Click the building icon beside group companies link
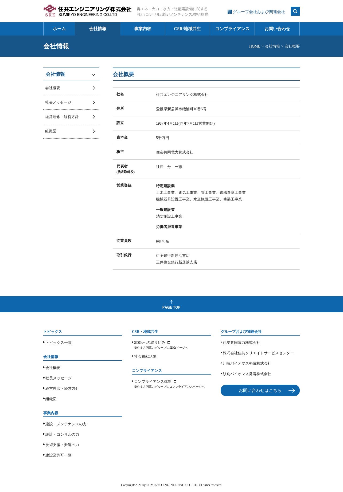The height and width of the screenshot is (492, 343). click(229, 12)
